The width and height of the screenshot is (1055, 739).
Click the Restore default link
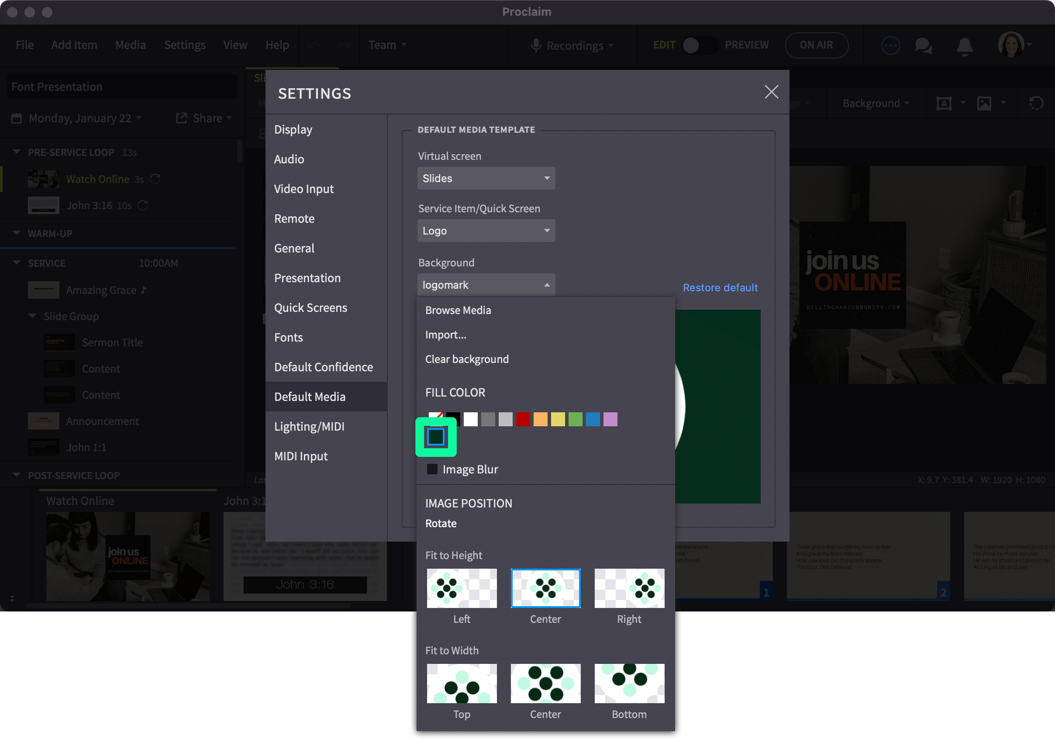pos(720,287)
